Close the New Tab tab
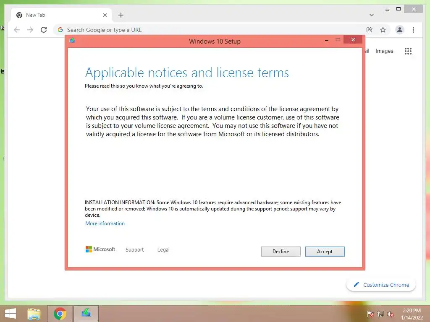Screen dimensions: 430x322 pyautogui.click(x=105, y=15)
